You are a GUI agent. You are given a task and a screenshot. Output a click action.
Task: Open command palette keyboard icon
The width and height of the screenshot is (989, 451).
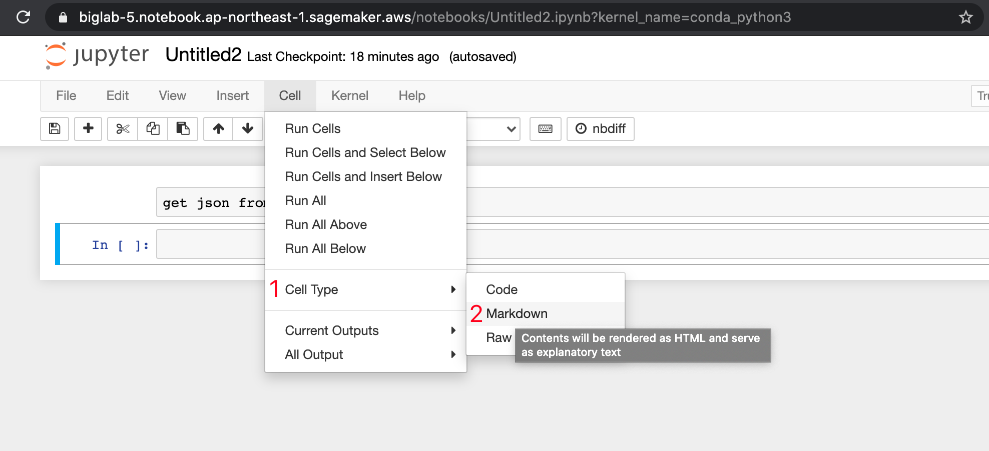(546, 129)
